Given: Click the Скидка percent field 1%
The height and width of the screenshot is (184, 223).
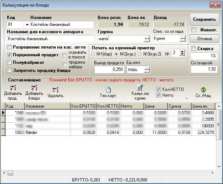Looking at the screenshot, I should pyautogui.click(x=204, y=56).
